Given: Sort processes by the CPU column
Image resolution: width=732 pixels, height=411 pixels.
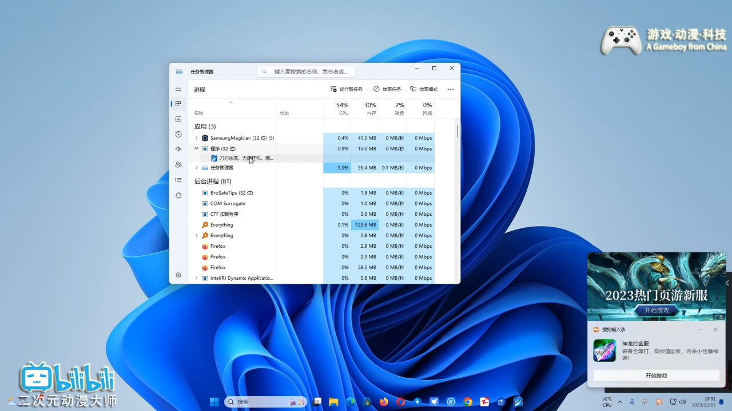Looking at the screenshot, I should 342,108.
